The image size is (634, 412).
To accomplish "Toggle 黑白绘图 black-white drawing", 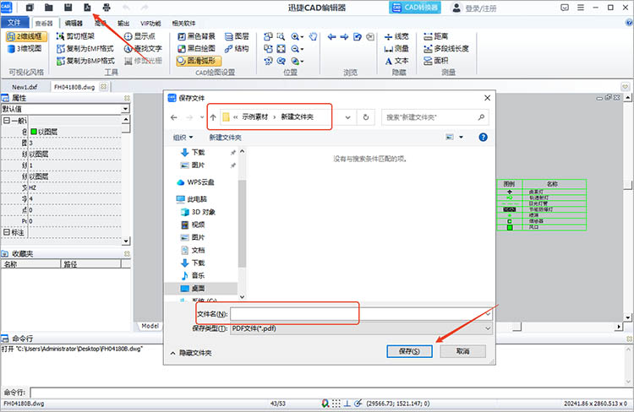I will pyautogui.click(x=196, y=48).
